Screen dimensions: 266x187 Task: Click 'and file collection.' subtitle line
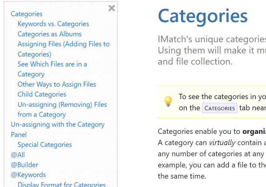[195, 62]
